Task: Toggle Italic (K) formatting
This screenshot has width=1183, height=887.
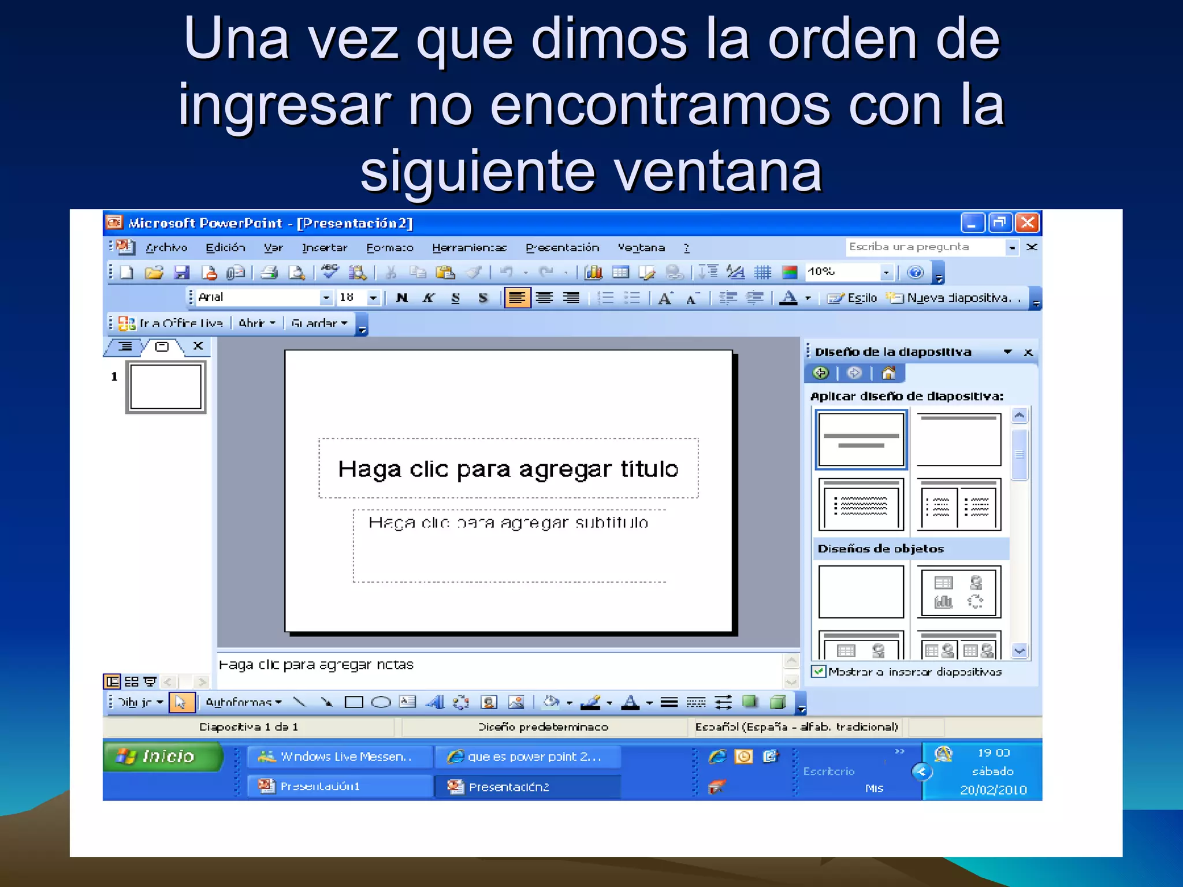Action: click(429, 298)
